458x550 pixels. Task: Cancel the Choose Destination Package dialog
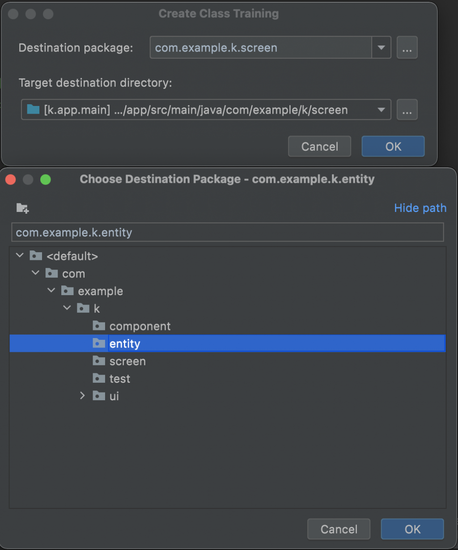click(x=339, y=529)
